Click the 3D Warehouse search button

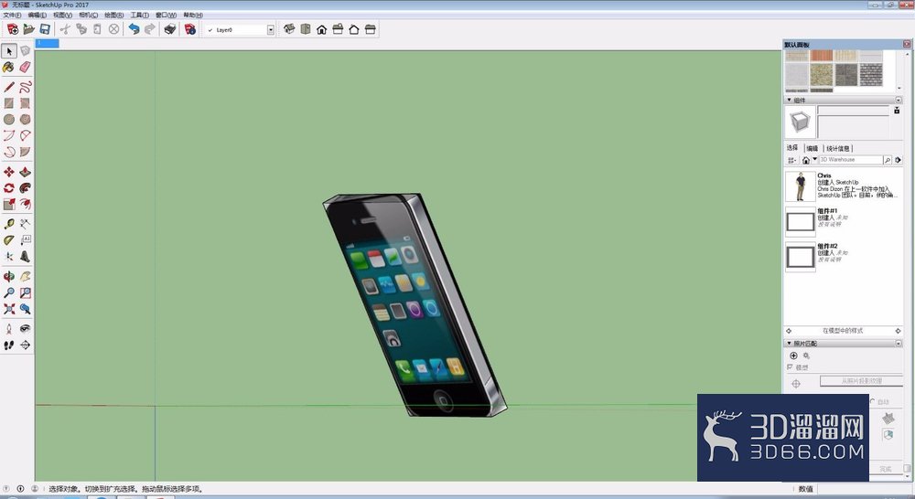[x=887, y=160]
